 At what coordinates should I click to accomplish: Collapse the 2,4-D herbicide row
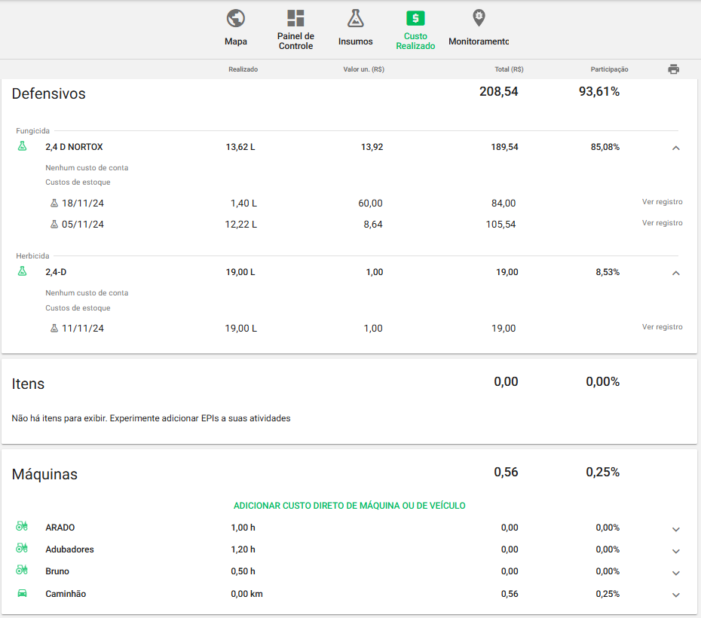(675, 273)
